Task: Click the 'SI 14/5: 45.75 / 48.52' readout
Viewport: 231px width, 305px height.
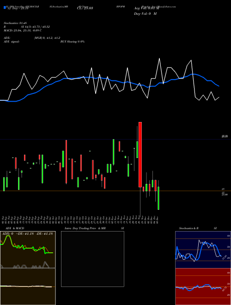Action: pos(36,27)
